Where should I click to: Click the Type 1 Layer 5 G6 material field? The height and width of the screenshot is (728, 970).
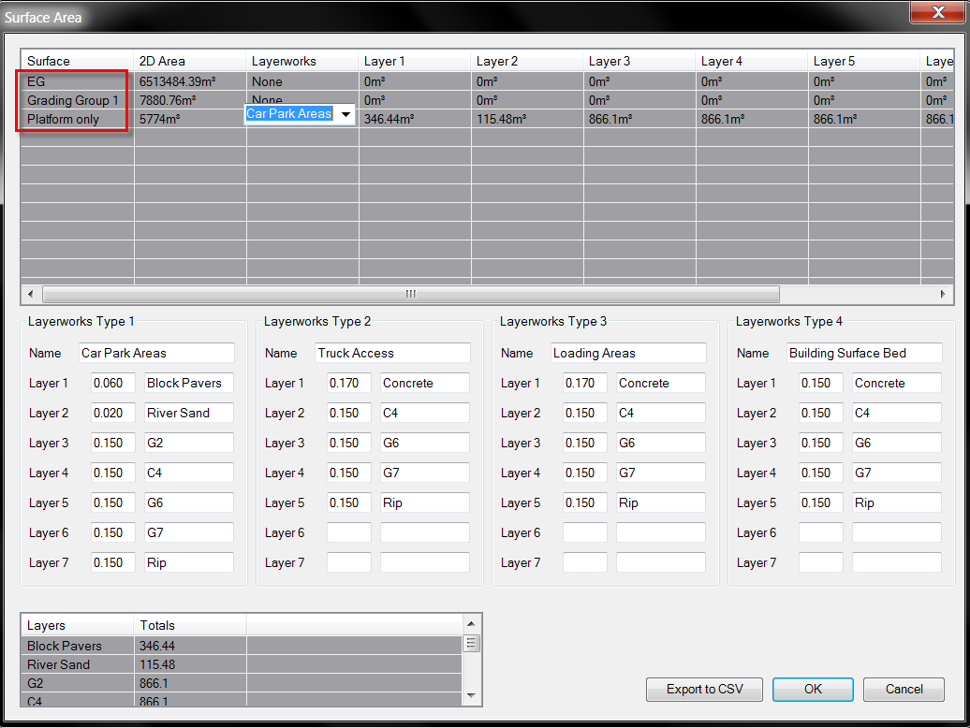189,503
